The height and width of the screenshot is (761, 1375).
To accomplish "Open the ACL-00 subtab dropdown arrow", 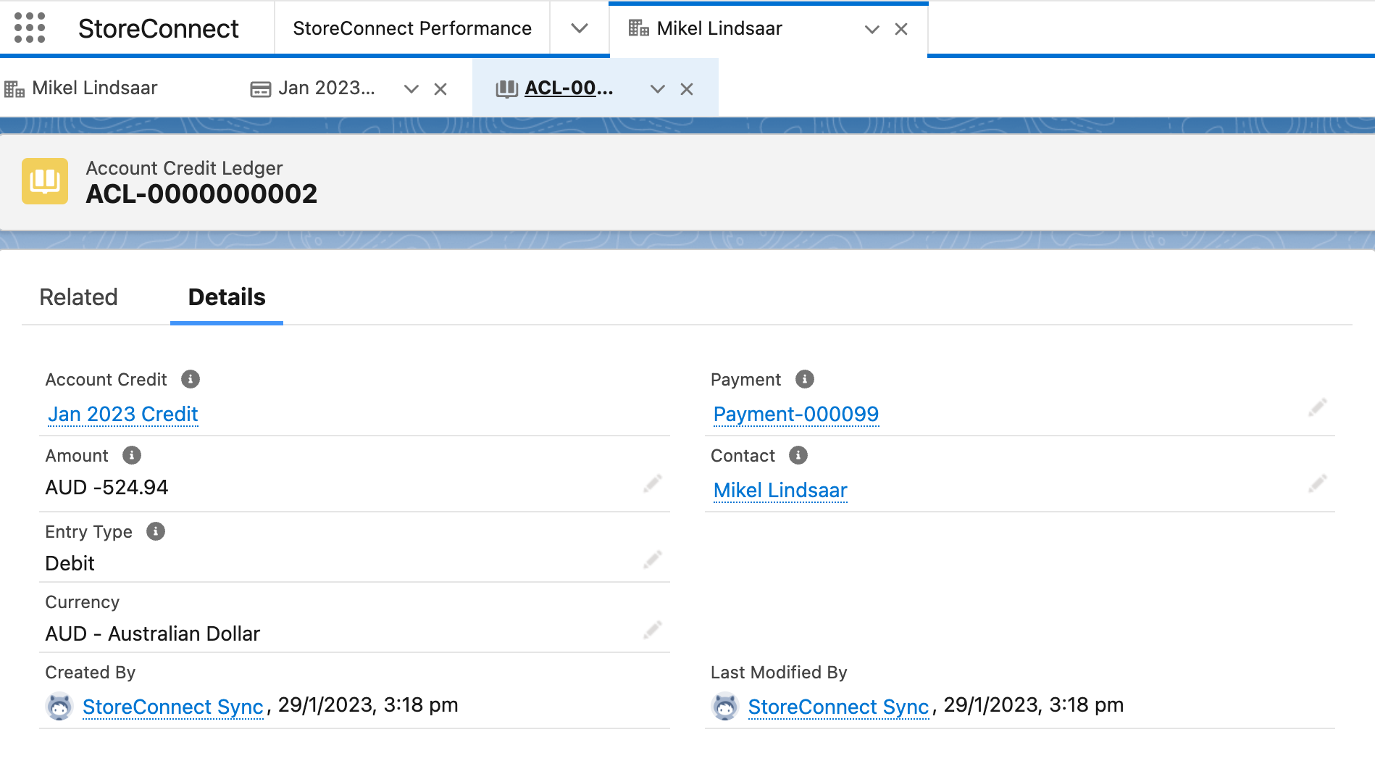I will point(657,88).
